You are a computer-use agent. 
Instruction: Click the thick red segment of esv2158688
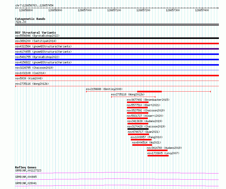click(149, 92)
